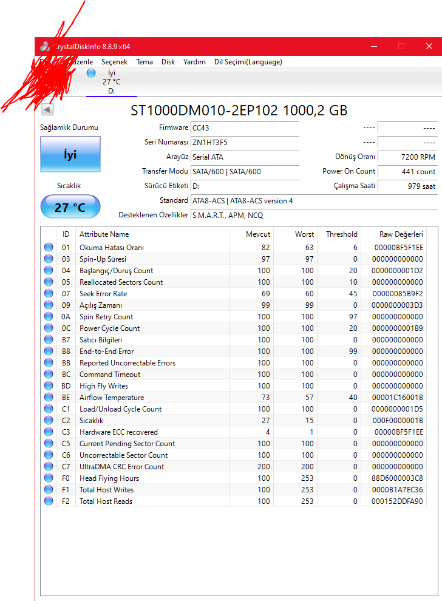Click the Standard field ATA8-ACS

314,200
